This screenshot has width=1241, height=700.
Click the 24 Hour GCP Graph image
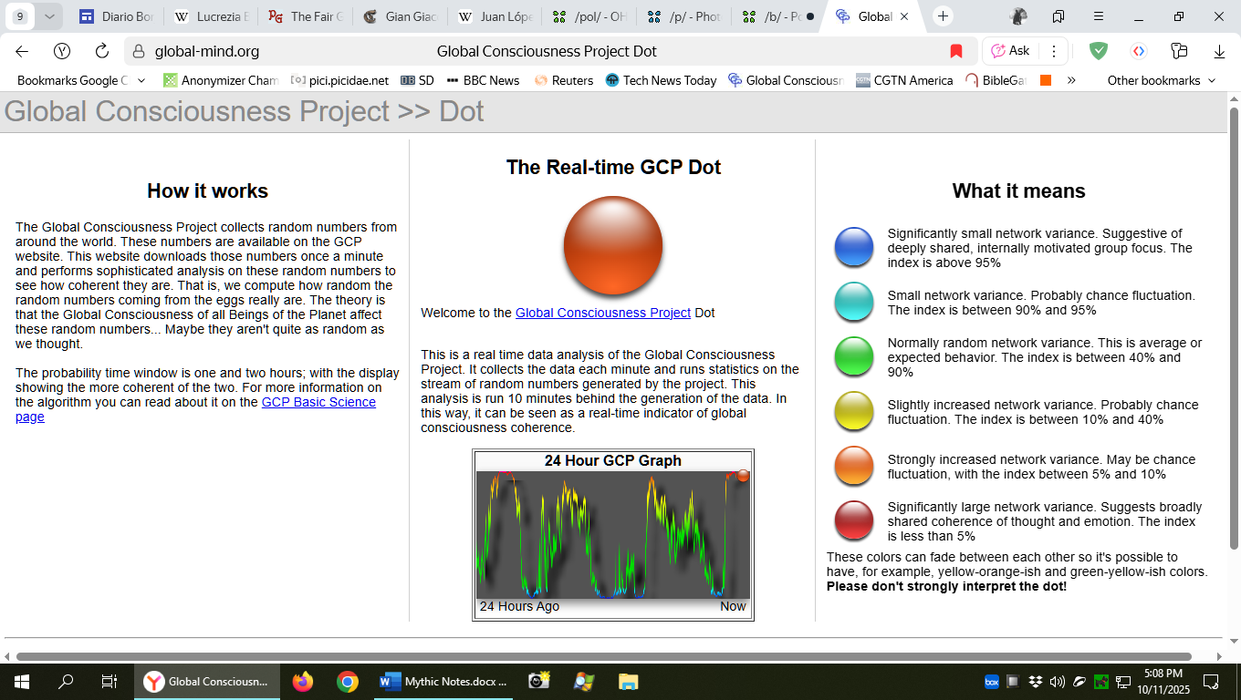pos(613,534)
